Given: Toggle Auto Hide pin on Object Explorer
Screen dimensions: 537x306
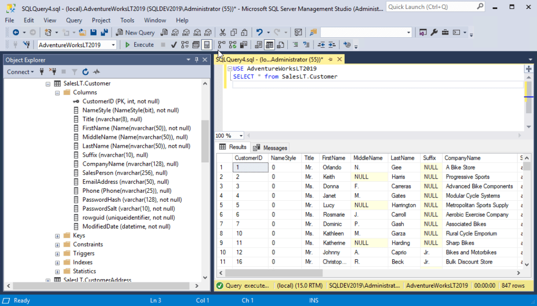Looking at the screenshot, I should coord(196,60).
